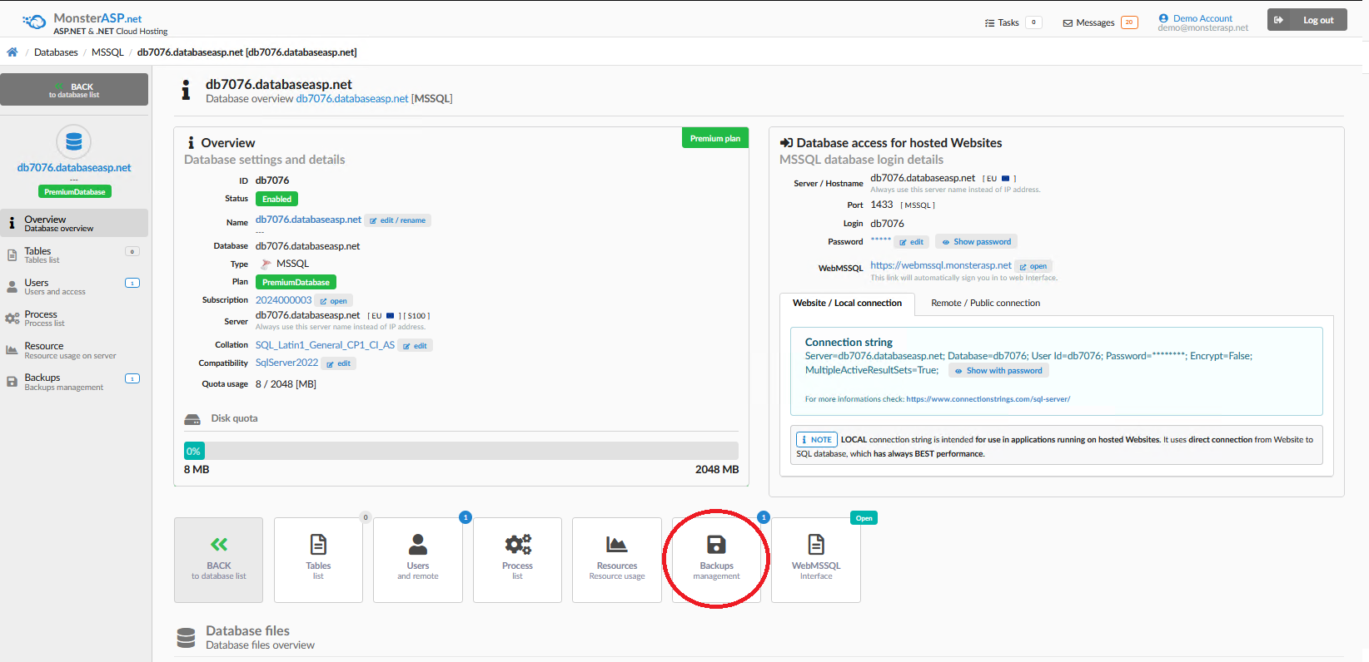Edit the database password
Viewport: 1369px width, 662px height.
912,242
